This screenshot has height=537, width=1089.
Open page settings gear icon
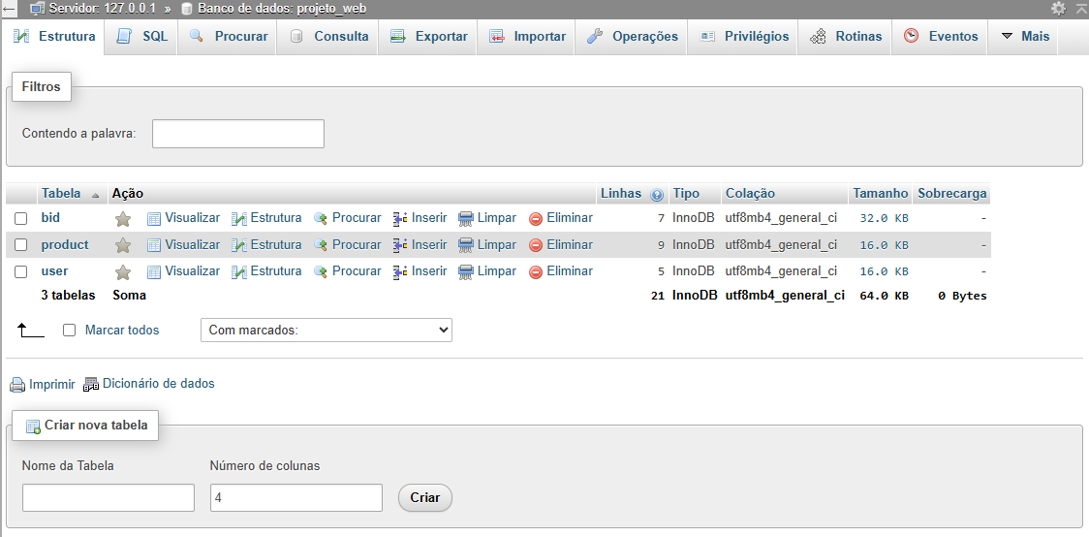pyautogui.click(x=1058, y=8)
